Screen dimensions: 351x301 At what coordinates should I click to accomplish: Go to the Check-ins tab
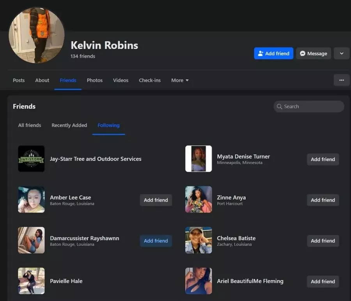(x=150, y=80)
